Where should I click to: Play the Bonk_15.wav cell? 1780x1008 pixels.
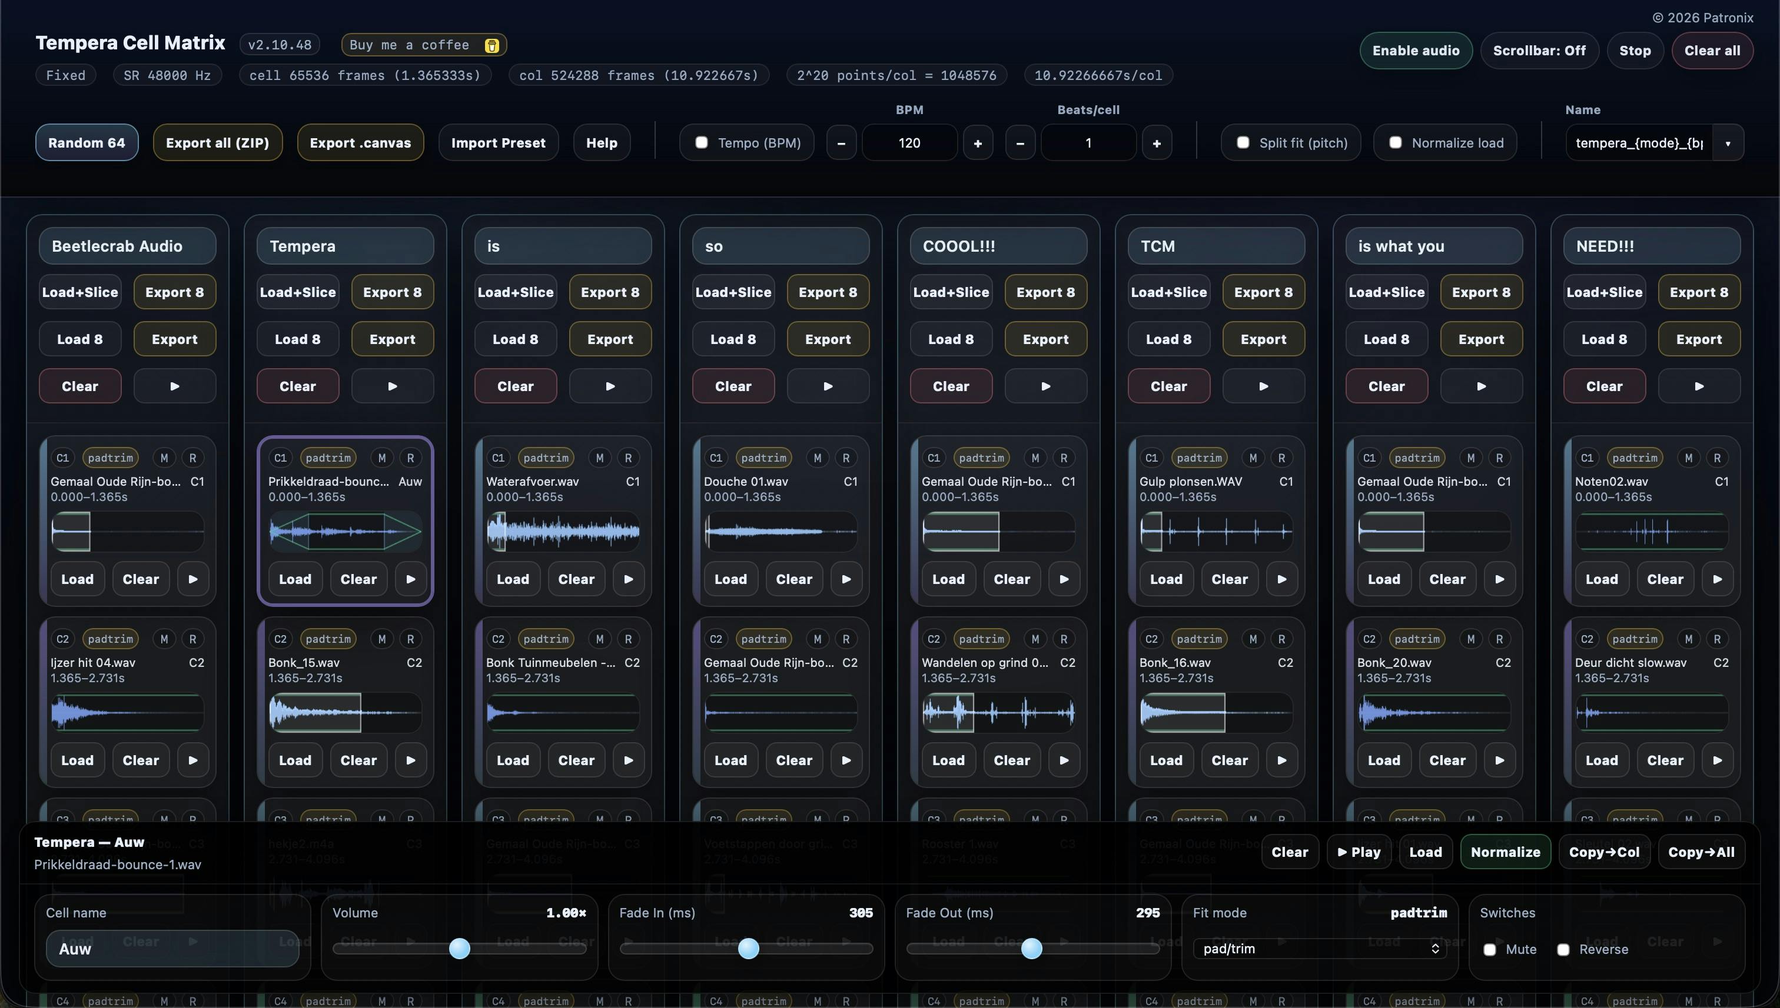pos(411,760)
